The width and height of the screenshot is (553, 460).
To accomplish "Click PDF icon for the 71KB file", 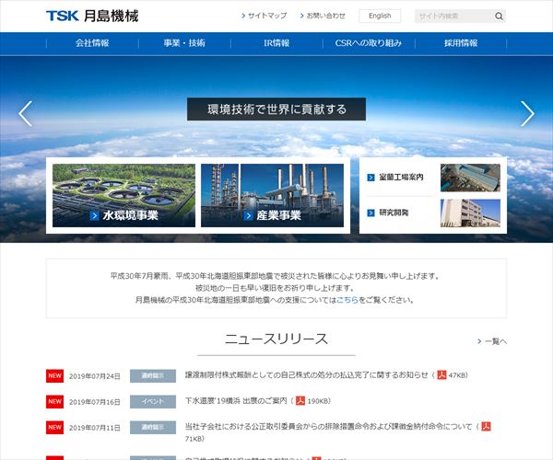I will point(487,426).
